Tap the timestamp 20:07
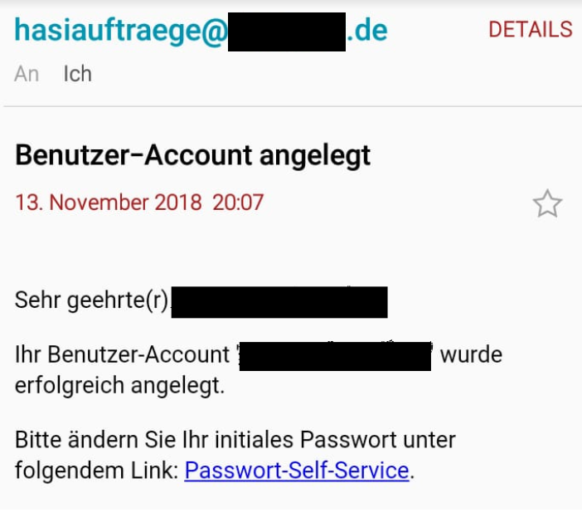This screenshot has width=582, height=527. click(238, 202)
